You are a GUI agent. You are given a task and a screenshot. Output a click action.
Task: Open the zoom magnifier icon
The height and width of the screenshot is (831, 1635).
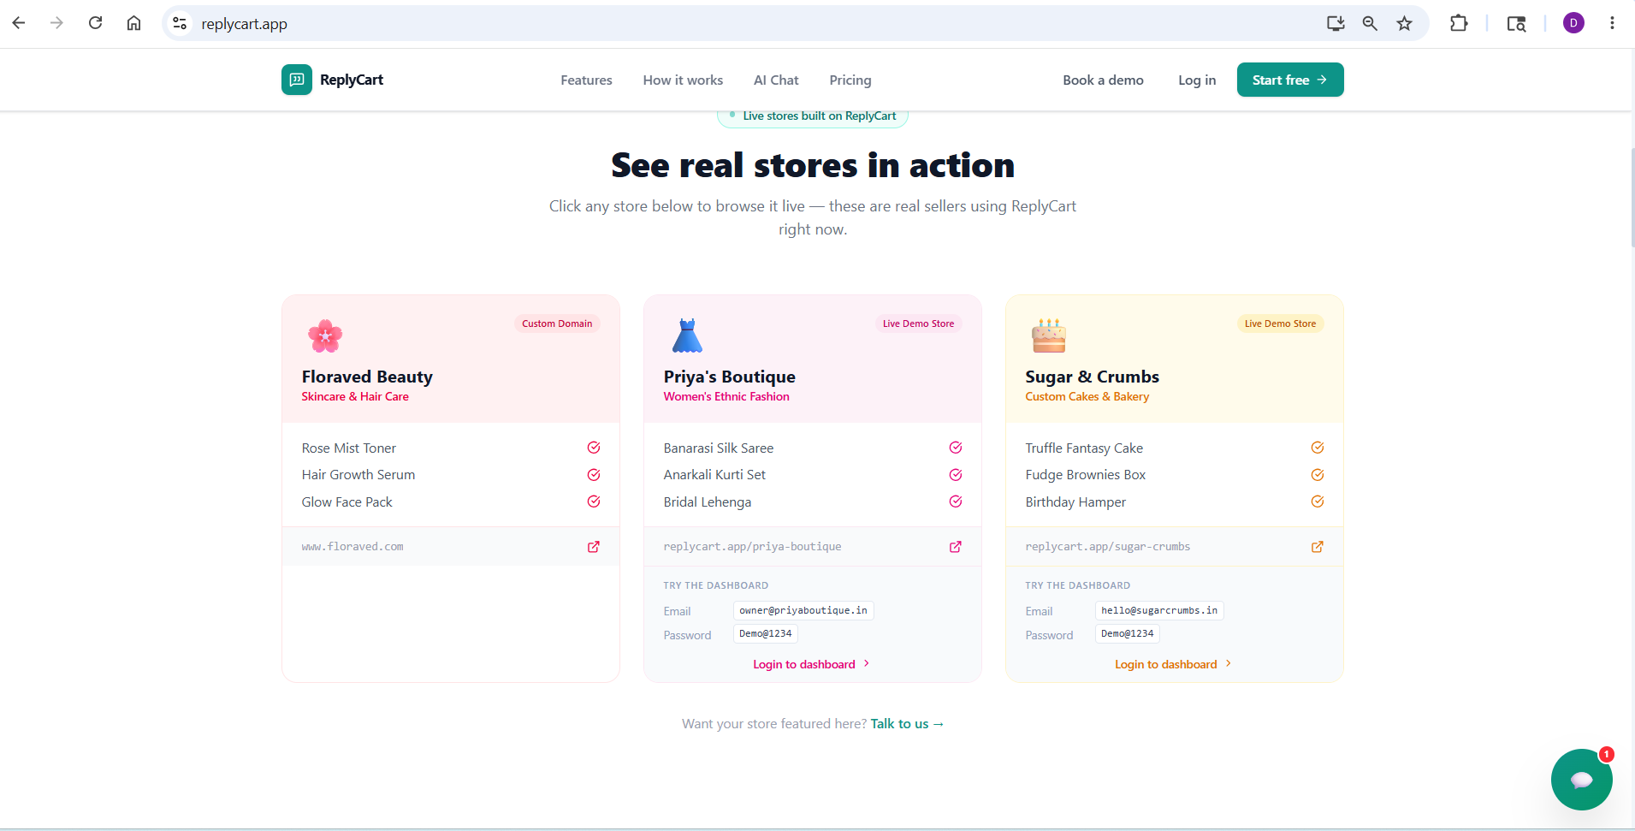[x=1370, y=23]
